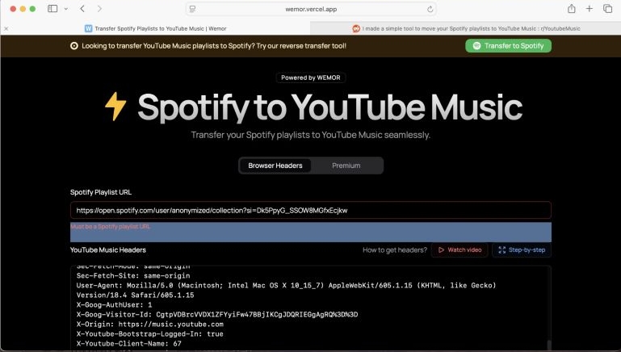The image size is (621, 352).
Task: Click the Spotify logo in green button
Action: 476,46
